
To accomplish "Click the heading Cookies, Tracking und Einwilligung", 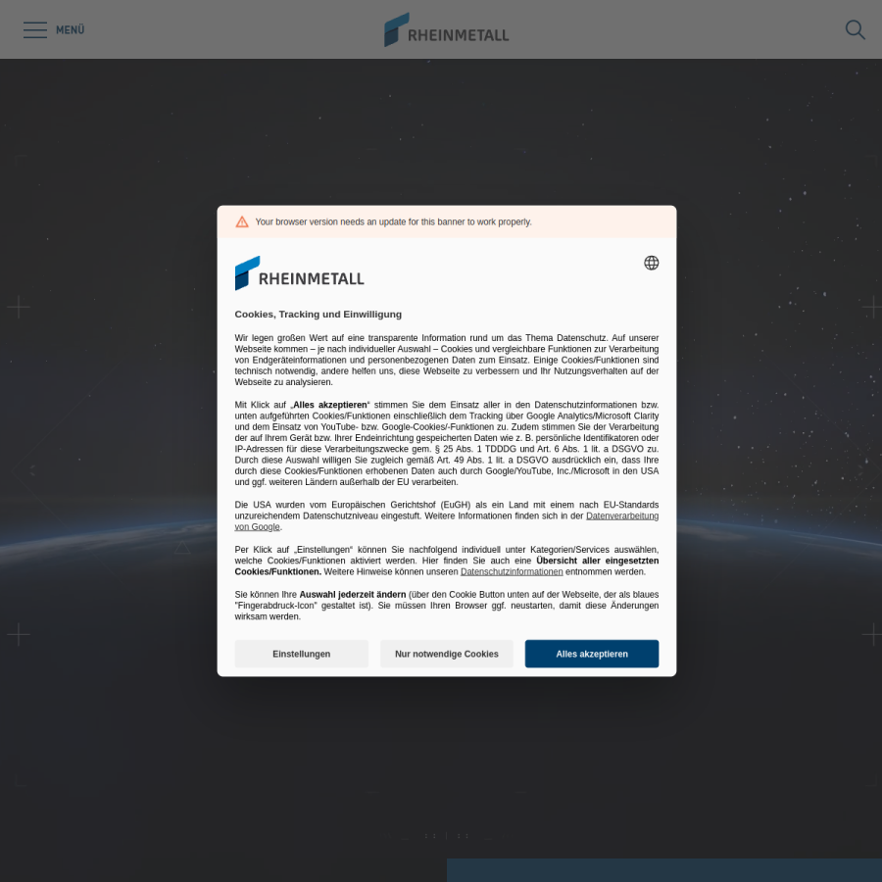I will click(x=318, y=315).
